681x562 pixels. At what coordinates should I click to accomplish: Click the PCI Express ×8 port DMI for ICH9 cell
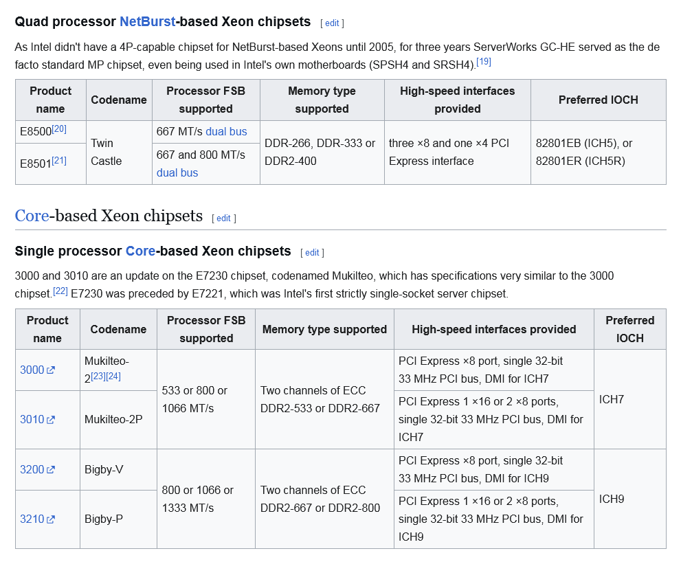pyautogui.click(x=494, y=469)
